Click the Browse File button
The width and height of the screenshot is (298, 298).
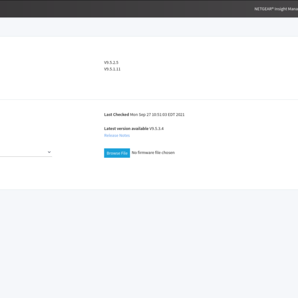pyautogui.click(x=117, y=153)
